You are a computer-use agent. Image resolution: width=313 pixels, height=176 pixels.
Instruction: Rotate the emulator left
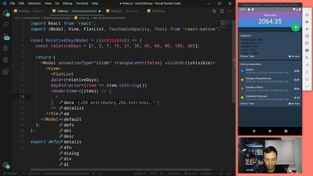coord(307,36)
